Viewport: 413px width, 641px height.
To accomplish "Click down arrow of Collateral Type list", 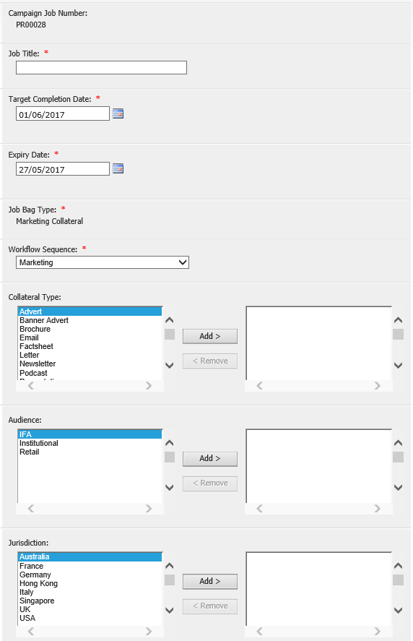I will (170, 365).
